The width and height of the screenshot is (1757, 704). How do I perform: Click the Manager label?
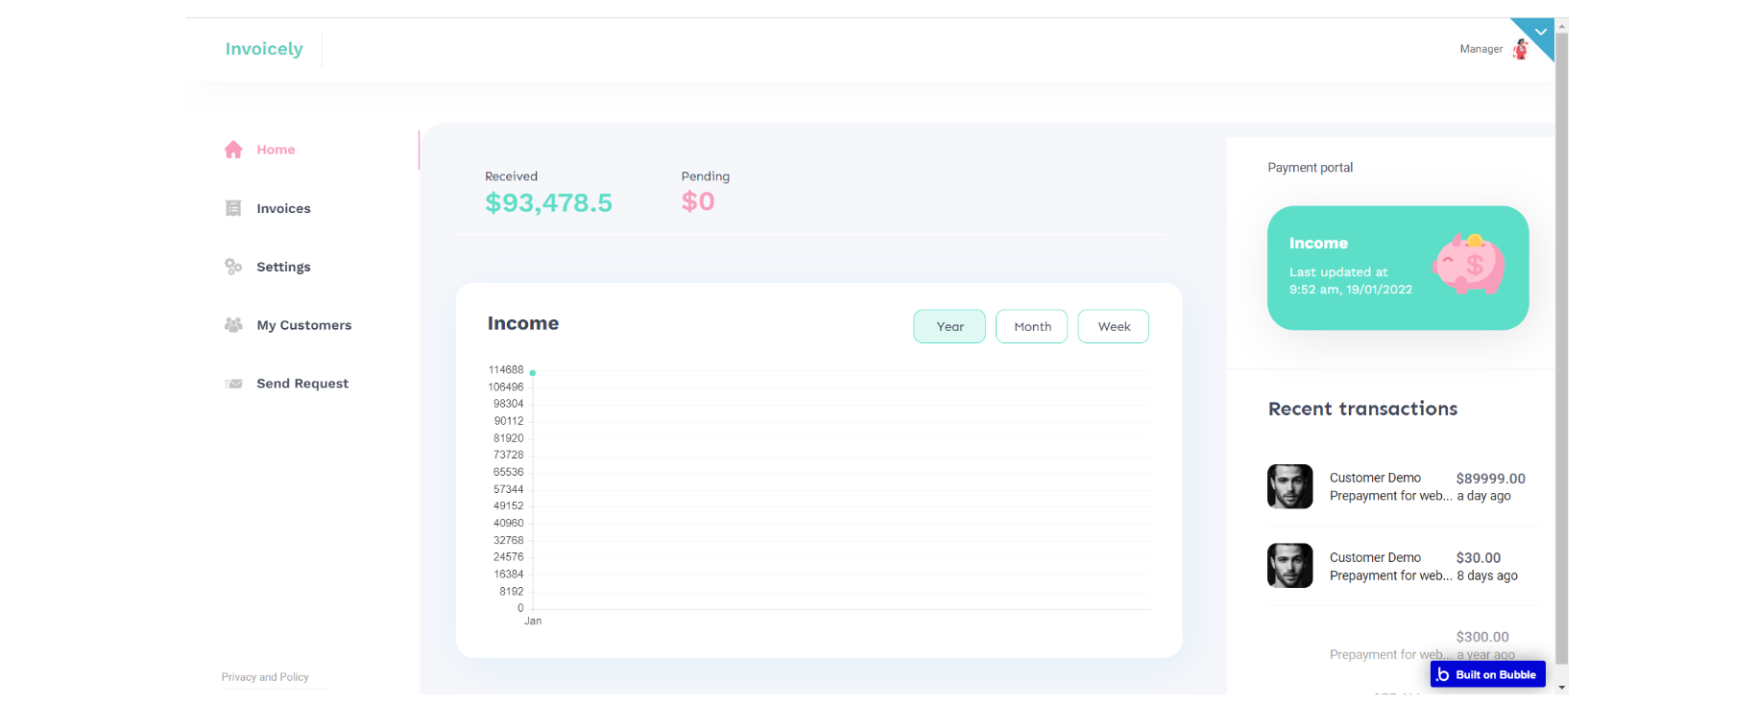pos(1481,49)
